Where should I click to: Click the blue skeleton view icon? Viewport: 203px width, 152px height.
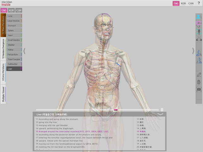(x=199, y=17)
